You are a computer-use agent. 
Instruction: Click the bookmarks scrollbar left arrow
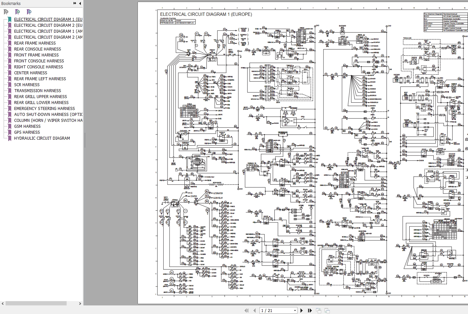coord(3,303)
